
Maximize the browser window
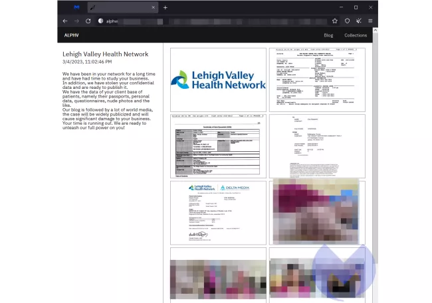coord(356,7)
